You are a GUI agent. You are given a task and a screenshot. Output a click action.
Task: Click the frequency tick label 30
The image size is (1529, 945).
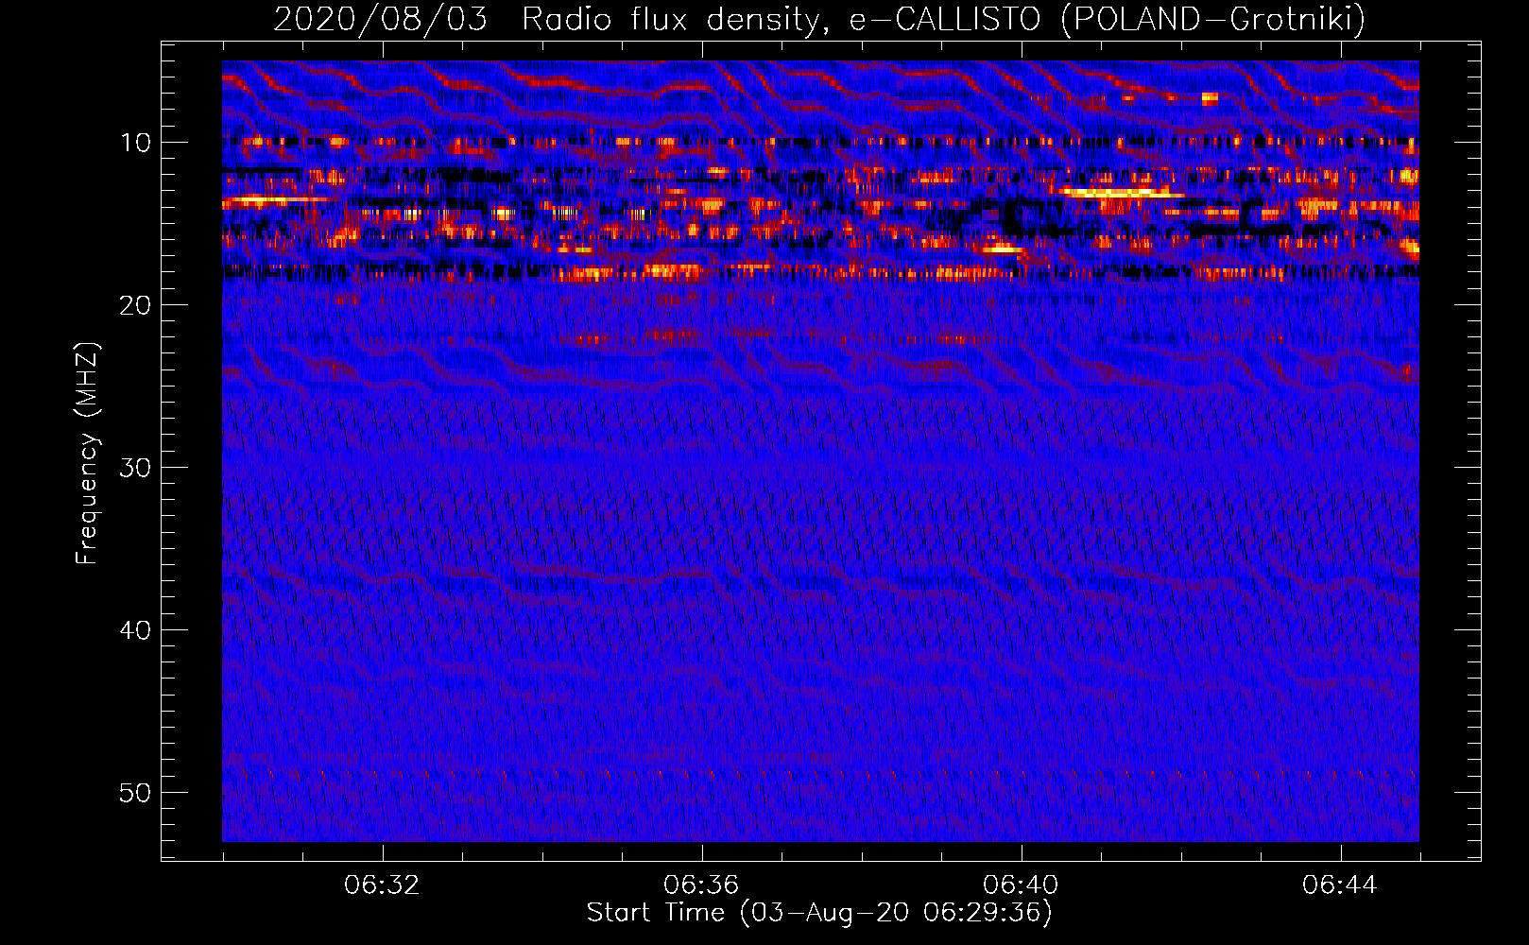pos(136,468)
